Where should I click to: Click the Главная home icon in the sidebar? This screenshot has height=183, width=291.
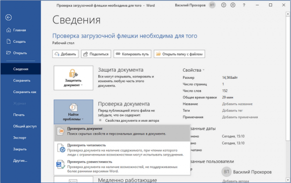[9, 30]
